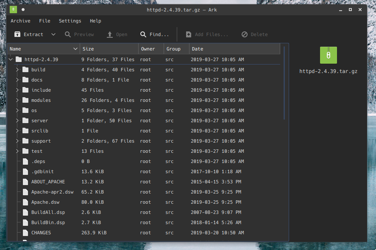Sort by the Size column header
This screenshot has width=376, height=250.
click(109, 49)
